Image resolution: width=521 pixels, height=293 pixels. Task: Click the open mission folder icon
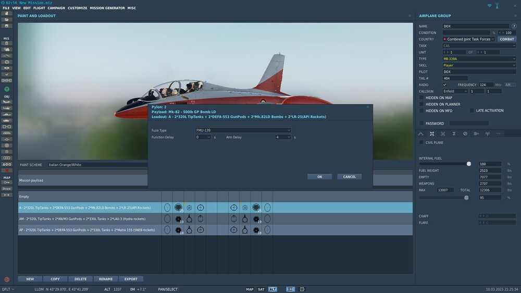click(7, 20)
